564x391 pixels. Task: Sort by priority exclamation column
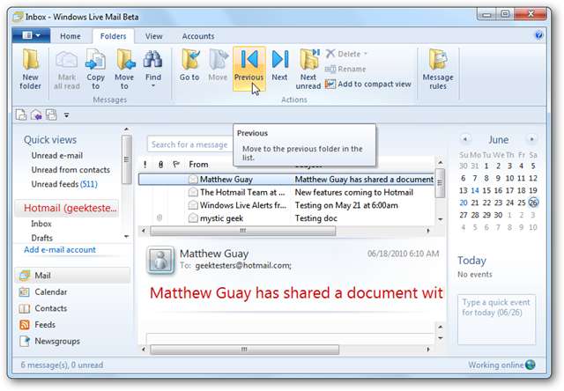coord(145,165)
